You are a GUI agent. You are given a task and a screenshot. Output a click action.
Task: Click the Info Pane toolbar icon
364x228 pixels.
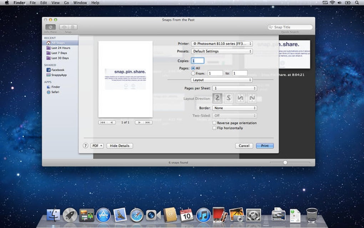(x=50, y=27)
